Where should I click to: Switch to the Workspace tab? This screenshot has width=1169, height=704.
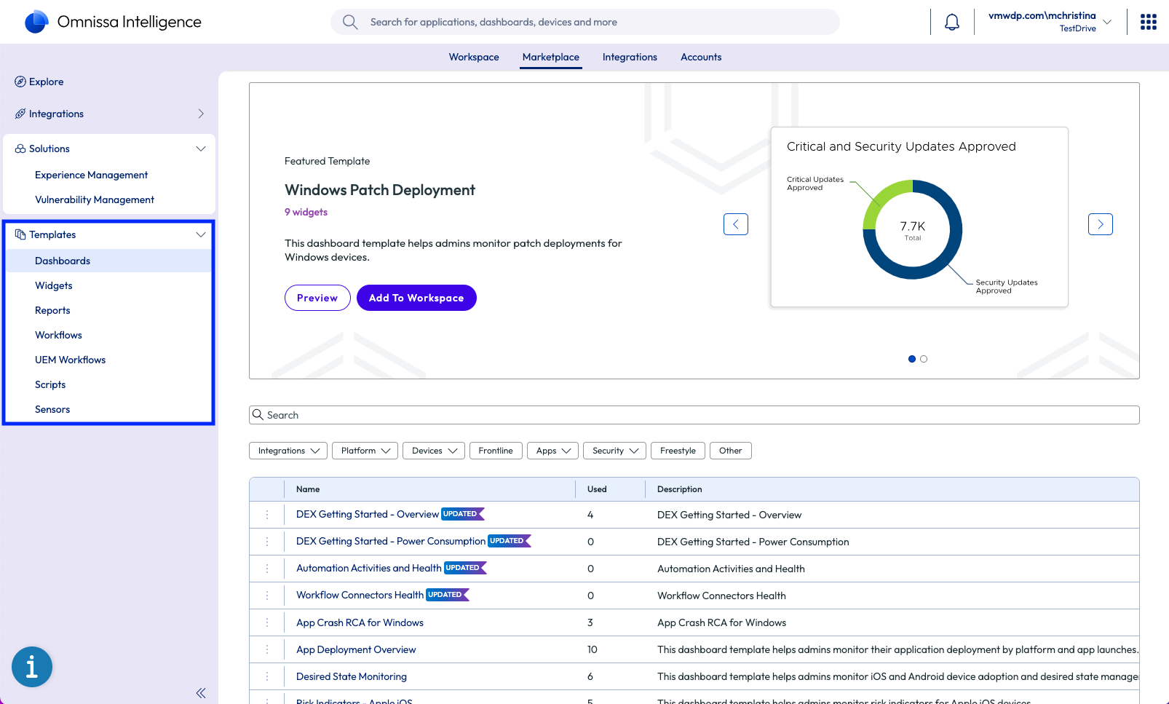474,57
